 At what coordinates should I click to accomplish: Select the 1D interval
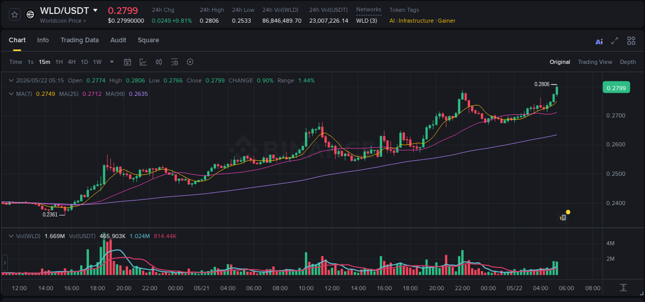coord(84,62)
